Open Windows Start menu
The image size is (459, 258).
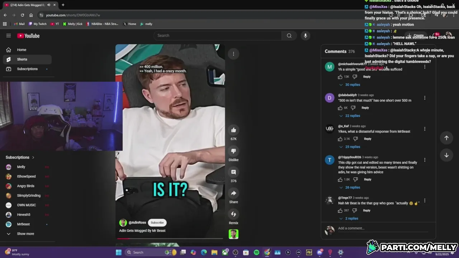click(119, 252)
